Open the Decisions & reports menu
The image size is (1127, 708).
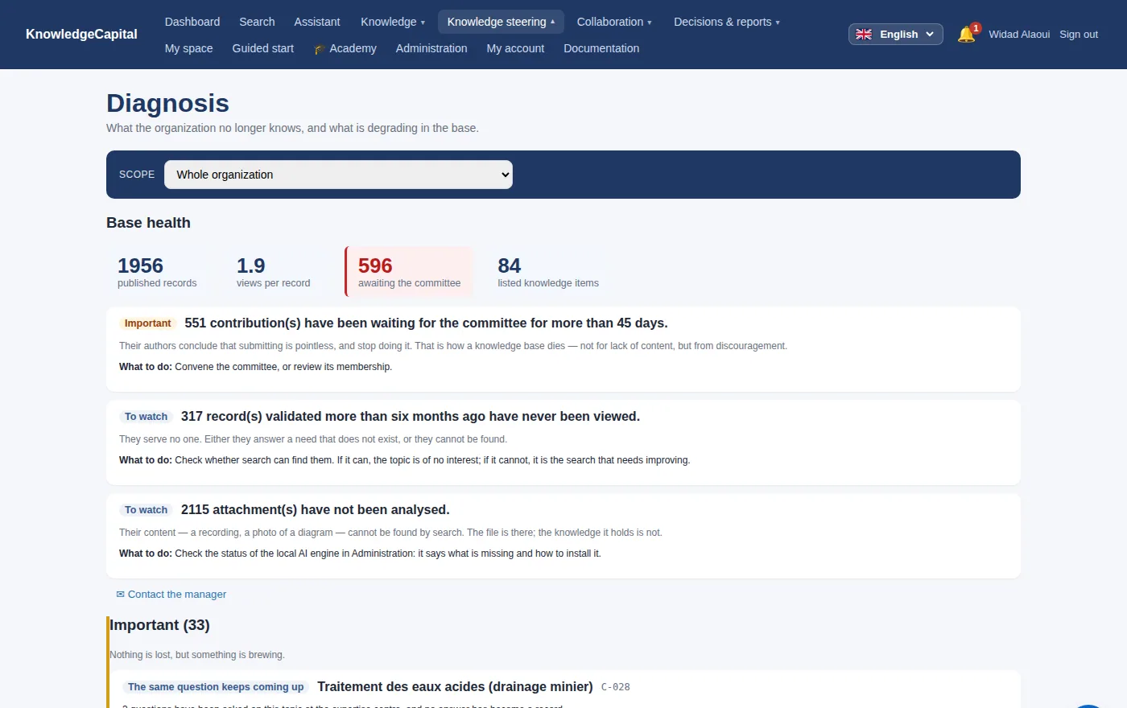(727, 22)
